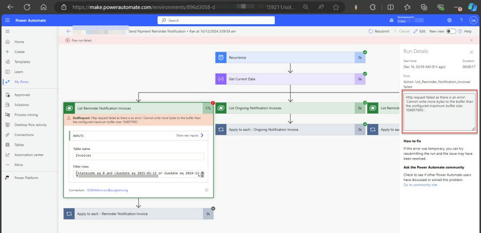Click Dataverse icon on List Ongoing step

(x=221, y=108)
